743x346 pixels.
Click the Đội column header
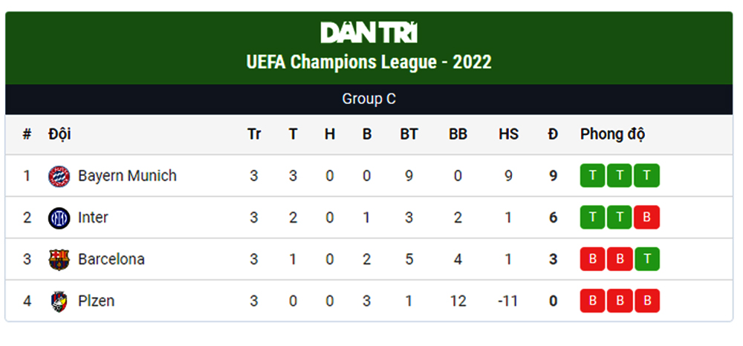click(x=59, y=134)
